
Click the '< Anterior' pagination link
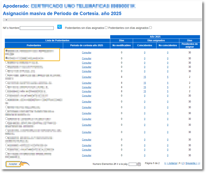tap(172, 163)
